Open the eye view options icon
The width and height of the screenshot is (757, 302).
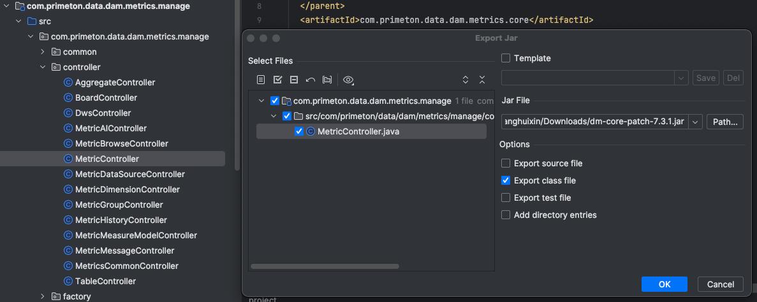348,80
